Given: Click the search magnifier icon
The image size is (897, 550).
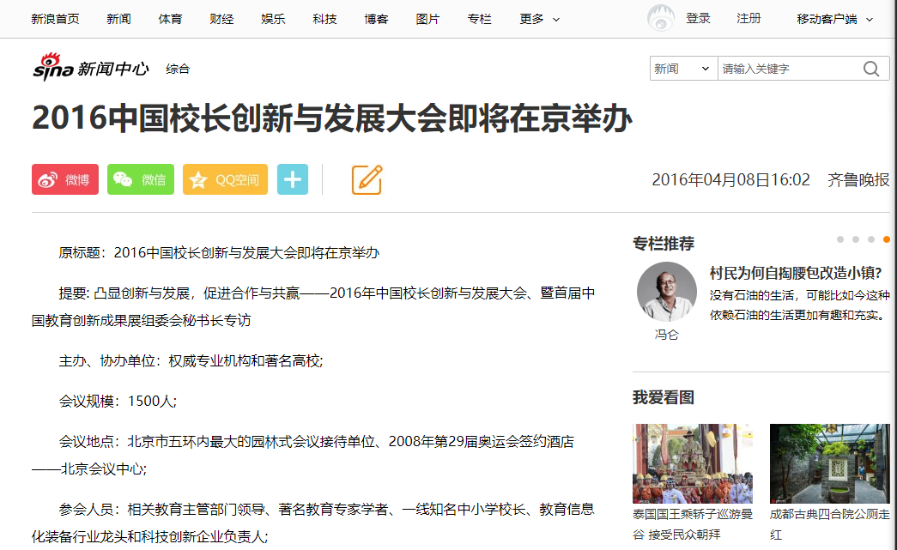Looking at the screenshot, I should point(870,70).
